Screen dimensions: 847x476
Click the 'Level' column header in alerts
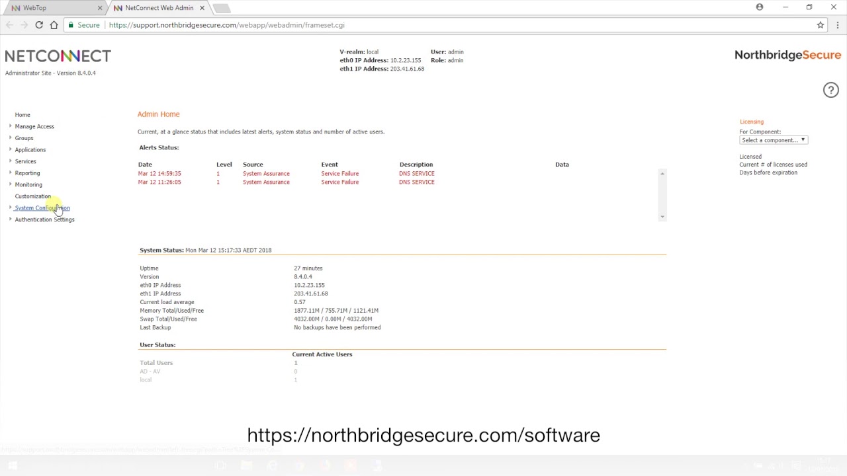click(x=224, y=165)
